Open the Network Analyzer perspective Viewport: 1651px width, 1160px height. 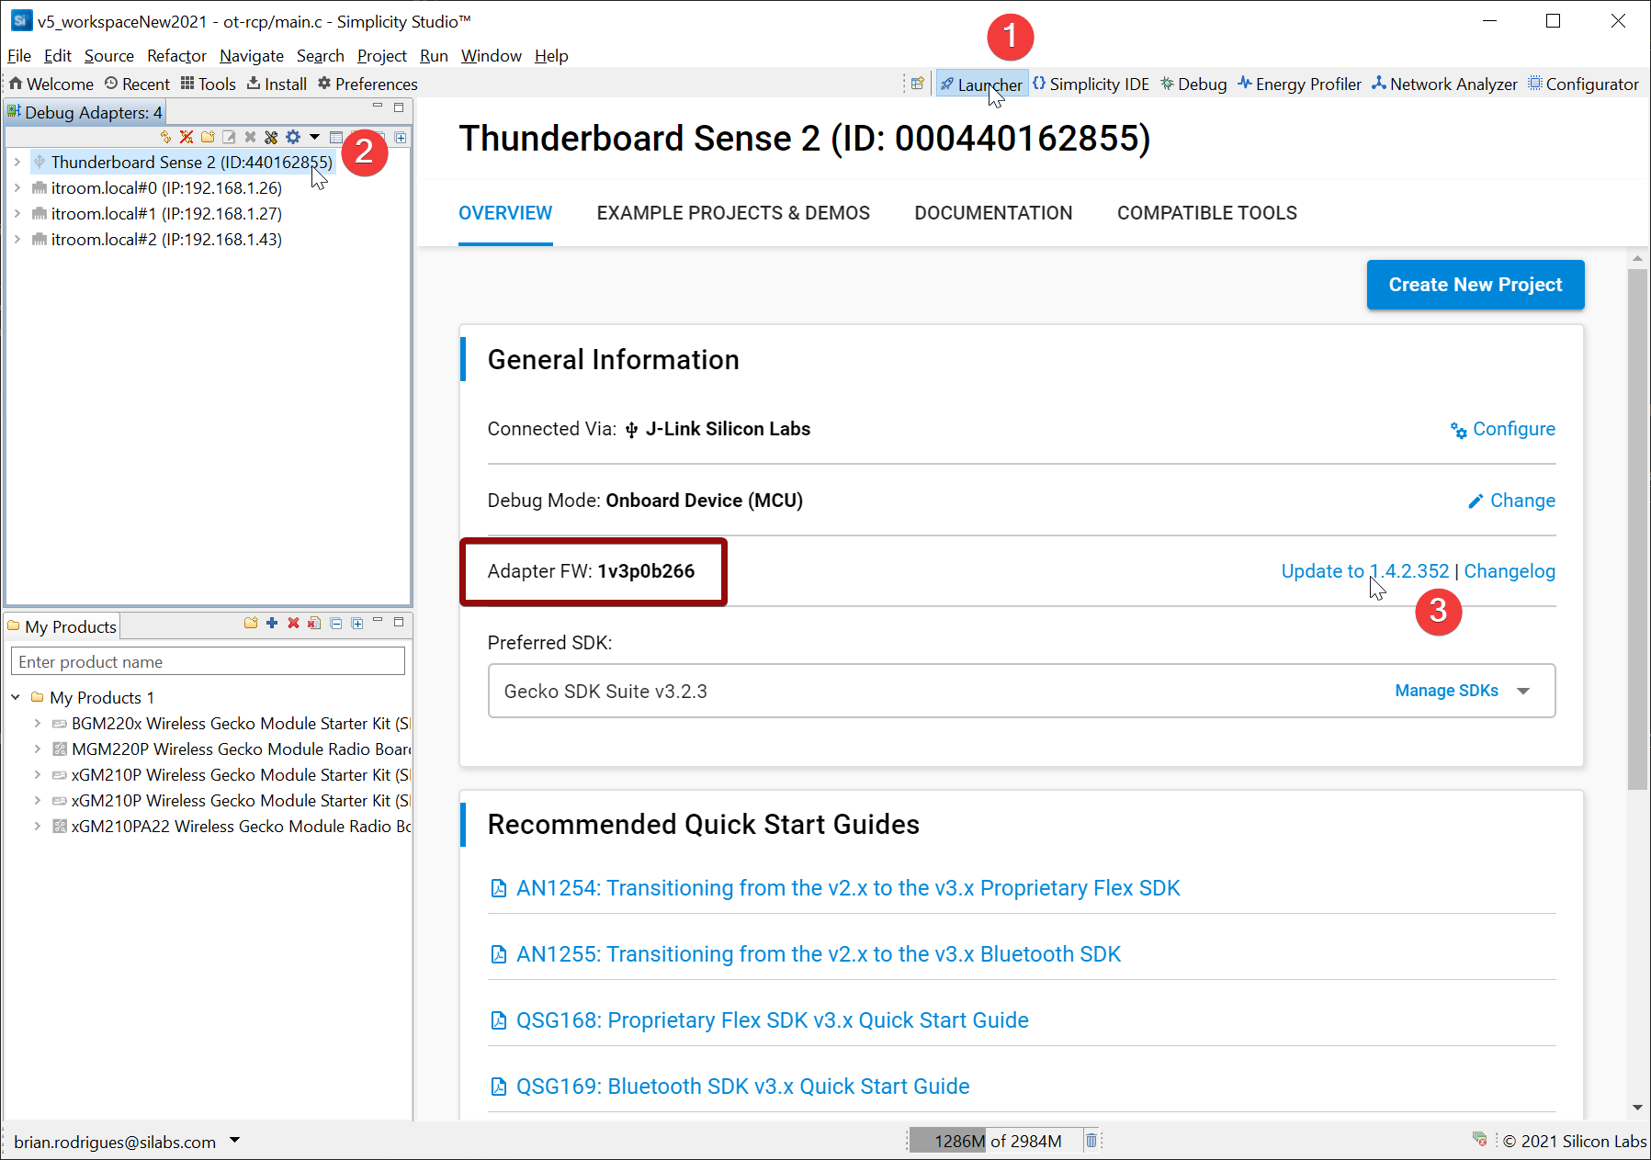pos(1444,84)
